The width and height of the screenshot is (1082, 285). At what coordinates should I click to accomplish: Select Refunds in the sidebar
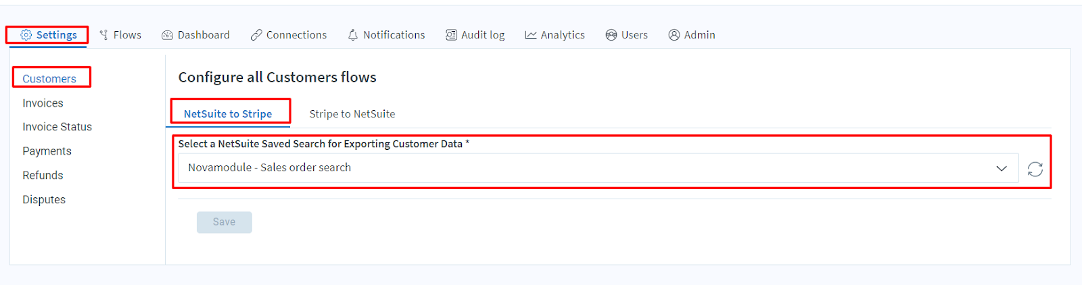(43, 176)
